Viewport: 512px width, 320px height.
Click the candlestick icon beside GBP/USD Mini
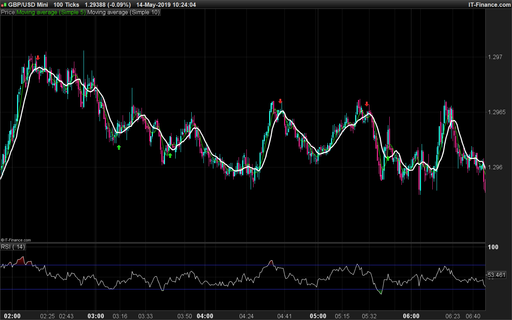click(4, 5)
